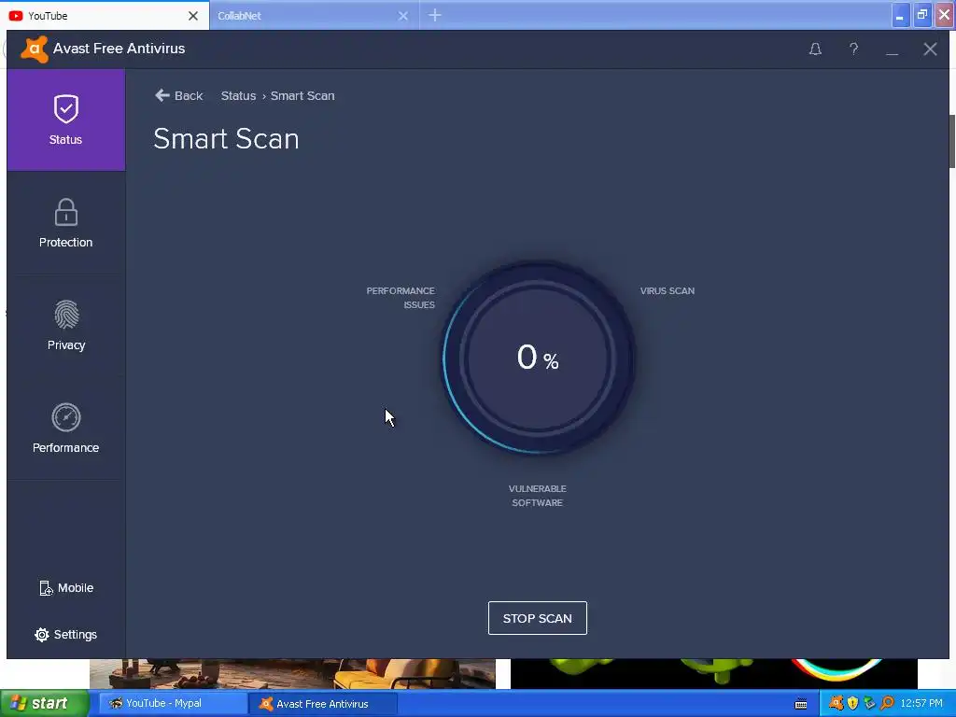The width and height of the screenshot is (956, 717).
Task: Switch to YouTube - Mypal taskbar item
Action: (x=172, y=704)
